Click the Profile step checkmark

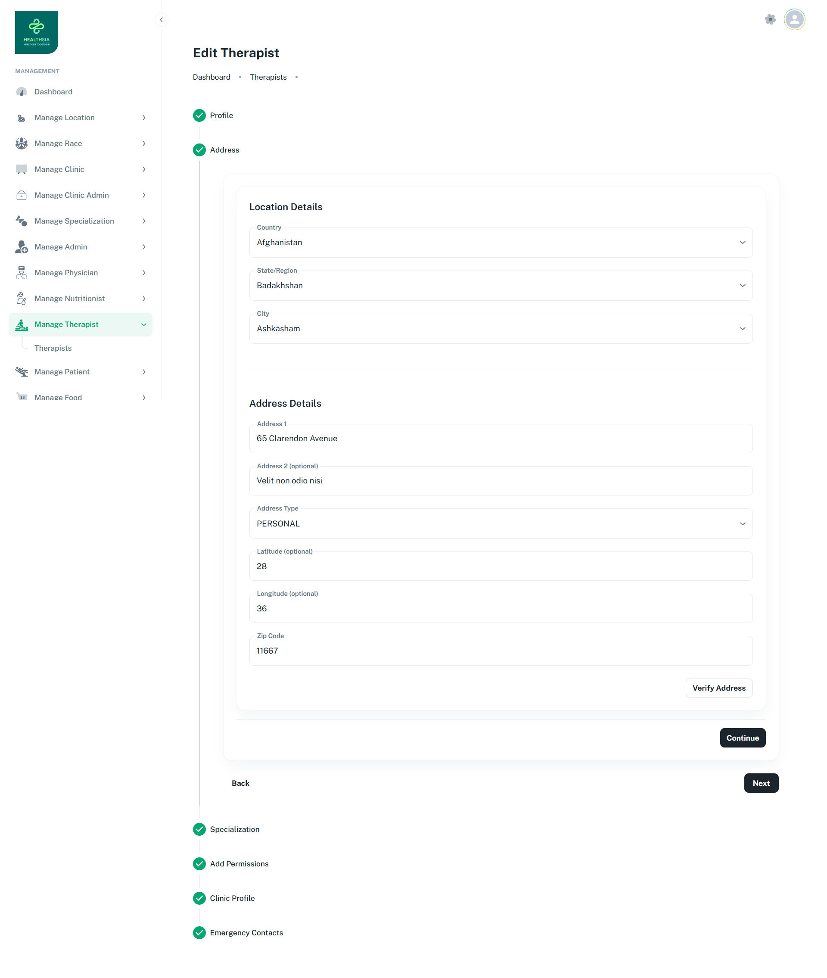[x=199, y=115]
